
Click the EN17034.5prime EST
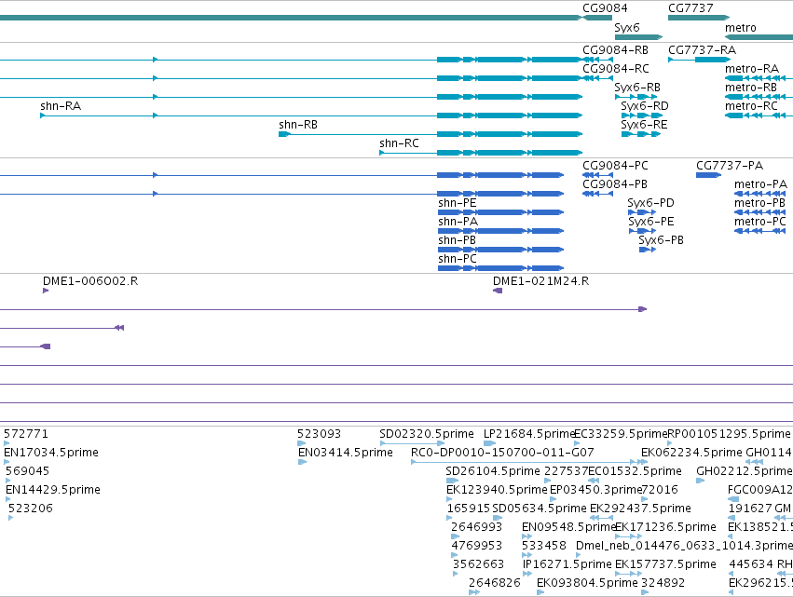(x=7, y=462)
